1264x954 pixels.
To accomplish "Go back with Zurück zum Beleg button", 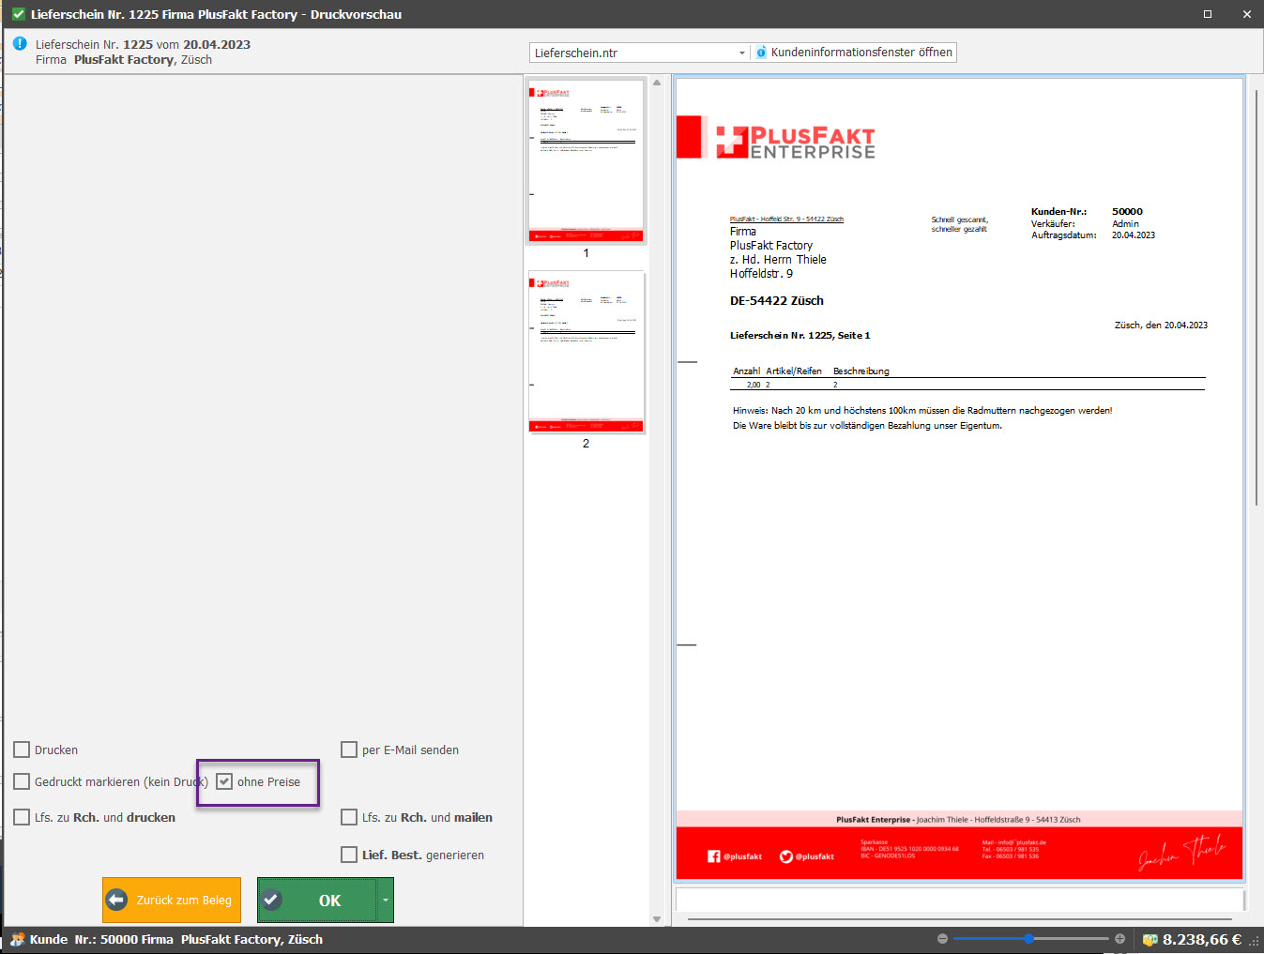I will click(x=172, y=900).
